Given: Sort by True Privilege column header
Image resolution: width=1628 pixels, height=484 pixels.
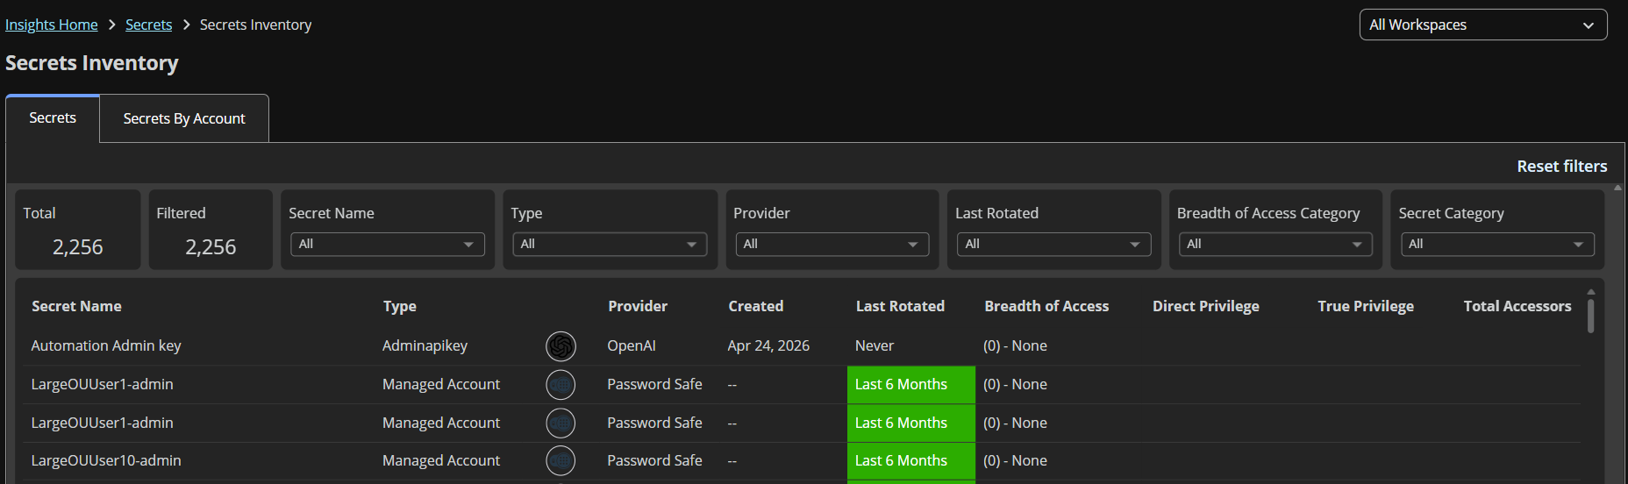Looking at the screenshot, I should pos(1366,306).
